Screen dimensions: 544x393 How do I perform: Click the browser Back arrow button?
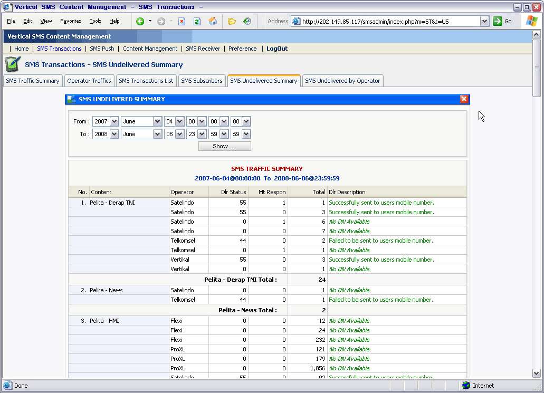[140, 21]
